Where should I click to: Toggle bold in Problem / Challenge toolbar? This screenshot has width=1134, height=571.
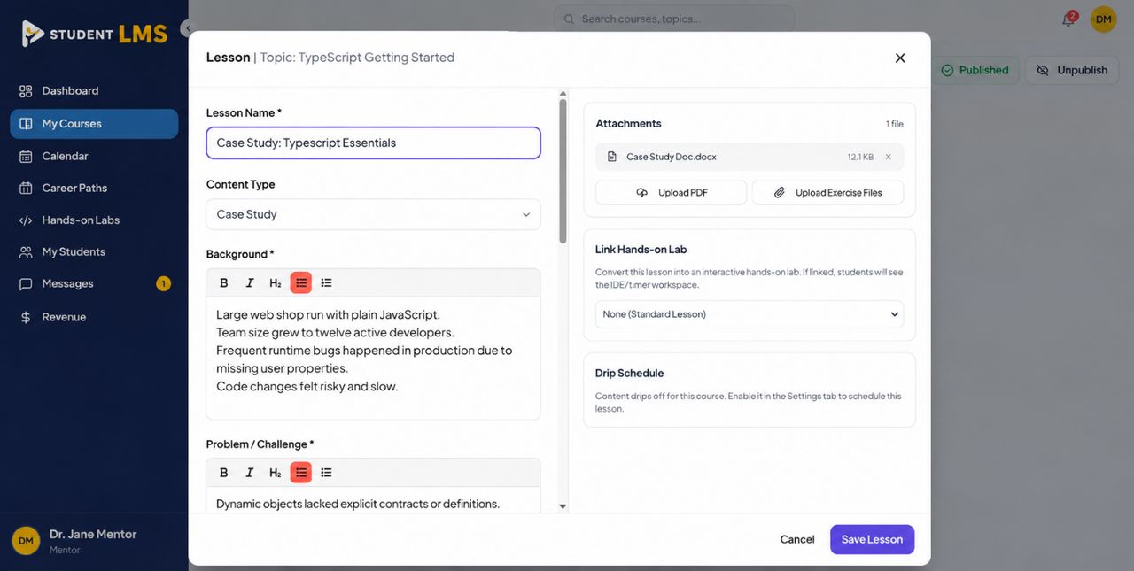(224, 473)
